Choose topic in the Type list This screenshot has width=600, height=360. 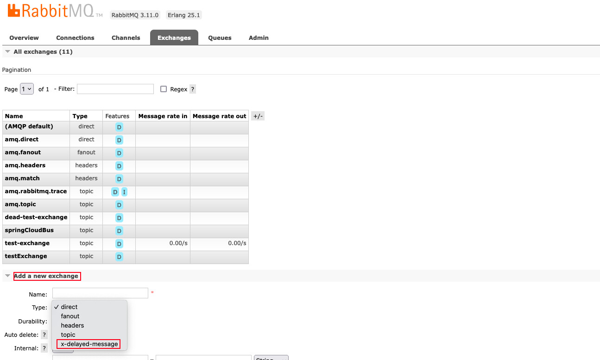tap(89, 335)
